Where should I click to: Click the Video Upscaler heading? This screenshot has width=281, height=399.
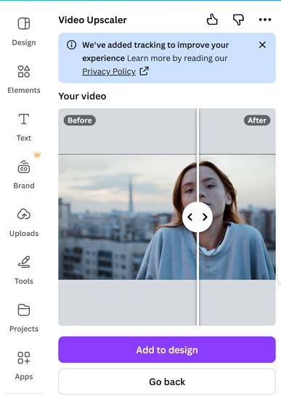click(92, 20)
